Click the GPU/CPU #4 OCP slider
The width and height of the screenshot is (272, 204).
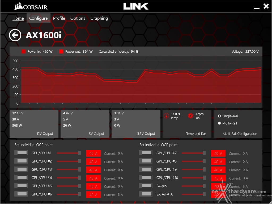[69, 178]
